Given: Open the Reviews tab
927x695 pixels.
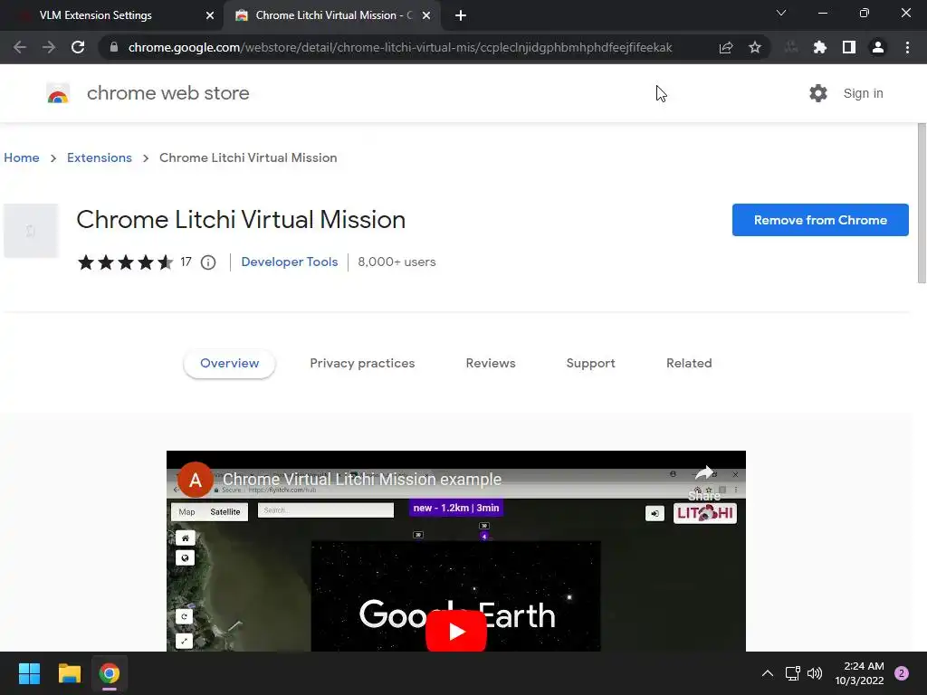Looking at the screenshot, I should click(491, 364).
